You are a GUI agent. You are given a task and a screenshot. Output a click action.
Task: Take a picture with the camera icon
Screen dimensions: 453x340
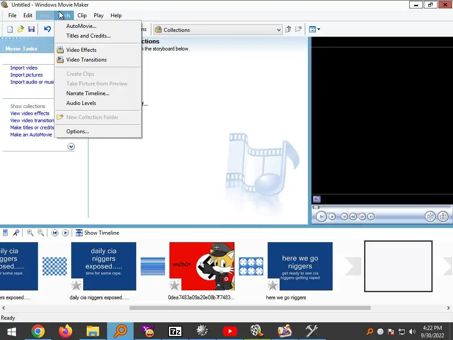(x=443, y=216)
